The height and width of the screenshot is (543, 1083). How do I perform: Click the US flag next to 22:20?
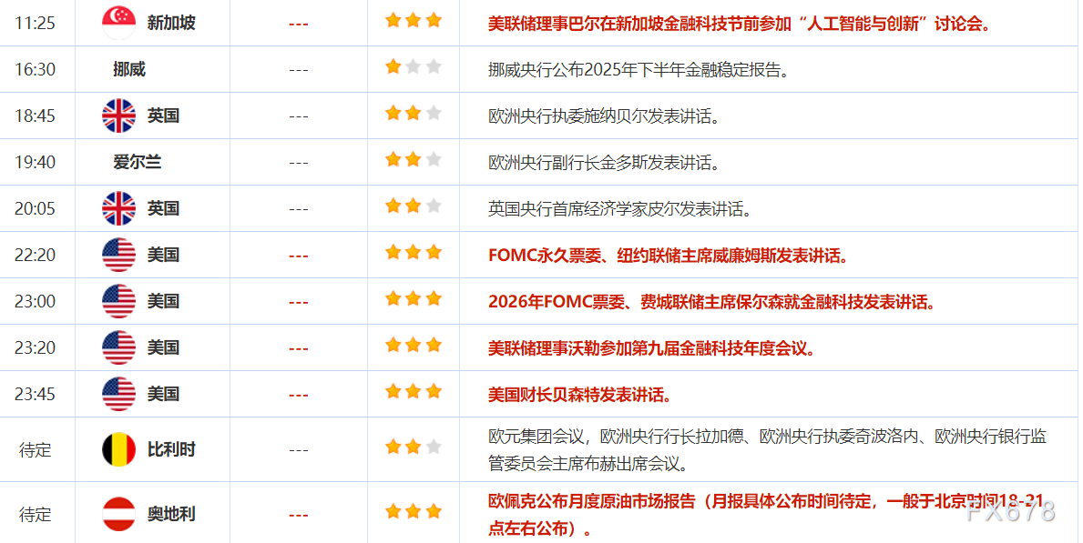(x=117, y=255)
